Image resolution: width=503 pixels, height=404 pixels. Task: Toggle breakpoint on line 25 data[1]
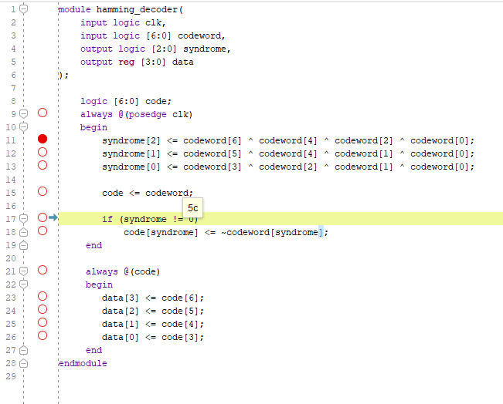(42, 323)
